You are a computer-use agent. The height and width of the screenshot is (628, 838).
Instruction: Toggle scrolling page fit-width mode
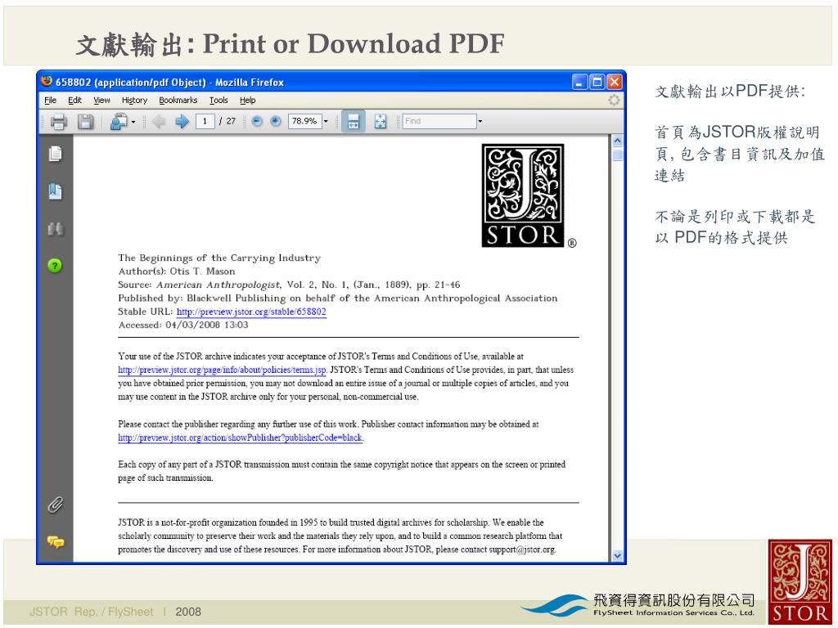click(x=354, y=121)
